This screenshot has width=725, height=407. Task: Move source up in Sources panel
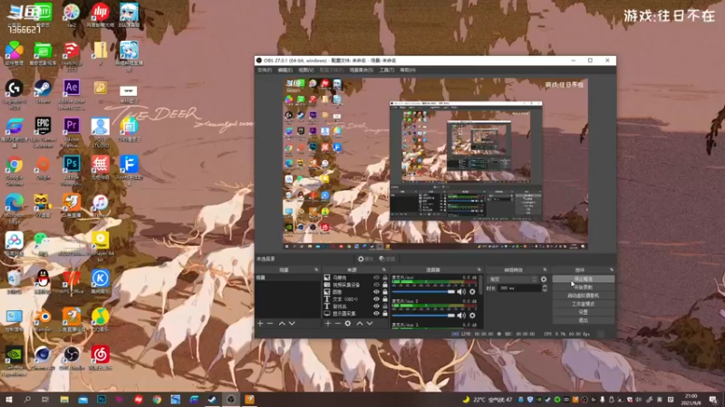(x=360, y=324)
